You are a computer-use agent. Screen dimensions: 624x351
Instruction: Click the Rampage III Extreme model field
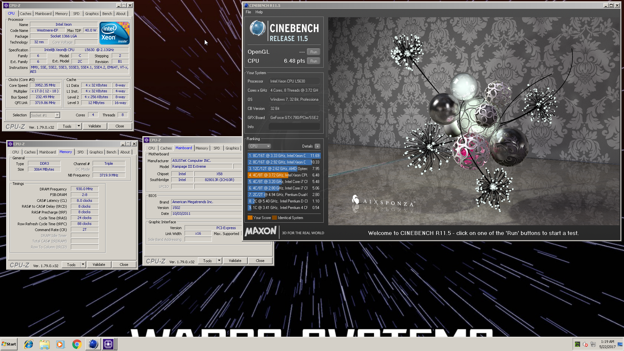click(x=202, y=166)
